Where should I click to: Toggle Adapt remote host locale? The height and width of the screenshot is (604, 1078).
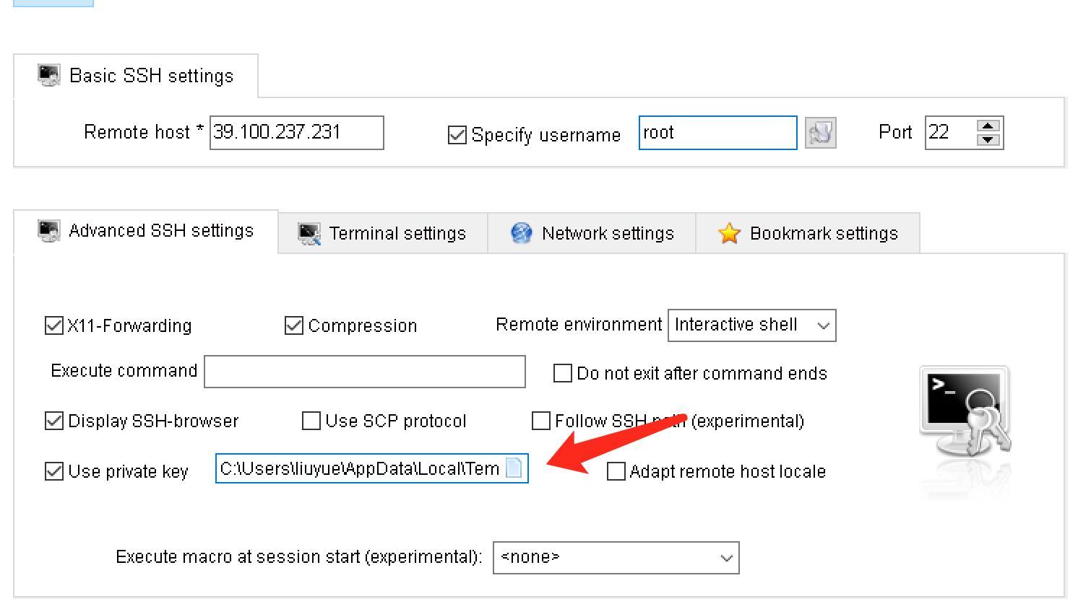[x=616, y=471]
